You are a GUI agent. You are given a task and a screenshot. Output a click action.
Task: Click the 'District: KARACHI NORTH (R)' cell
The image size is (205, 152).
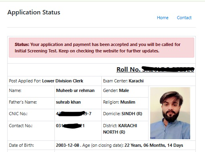(125, 131)
